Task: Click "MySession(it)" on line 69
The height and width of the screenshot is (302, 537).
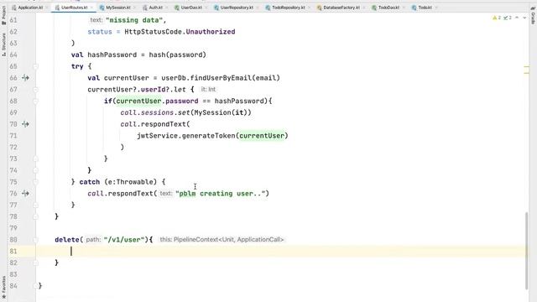Action: pyautogui.click(x=221, y=112)
